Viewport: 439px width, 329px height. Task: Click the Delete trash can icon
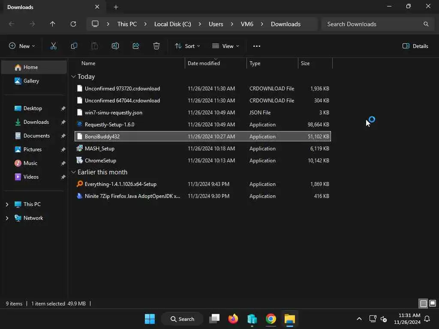[x=156, y=46]
